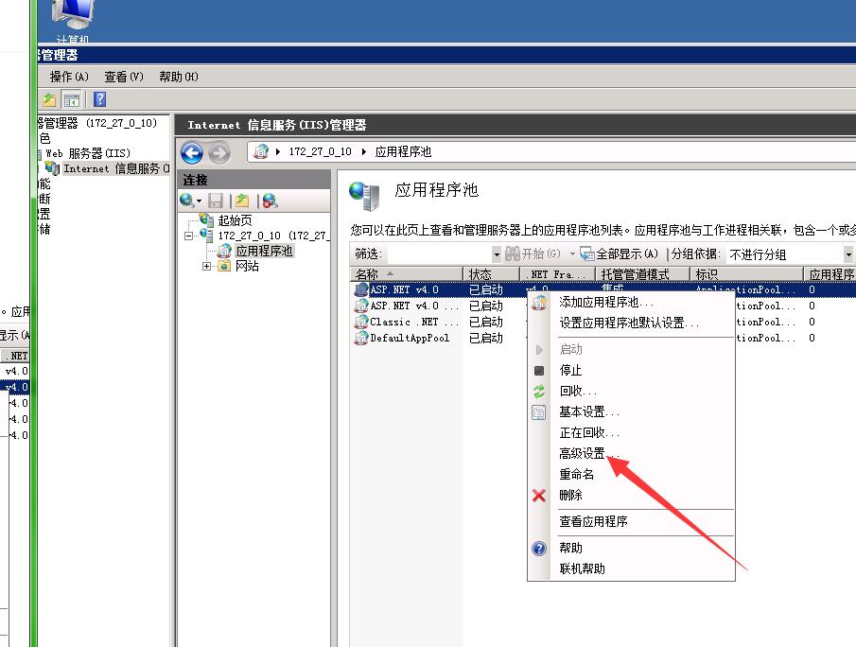Click the up-one-level folder icon in top toolbar

(49, 99)
